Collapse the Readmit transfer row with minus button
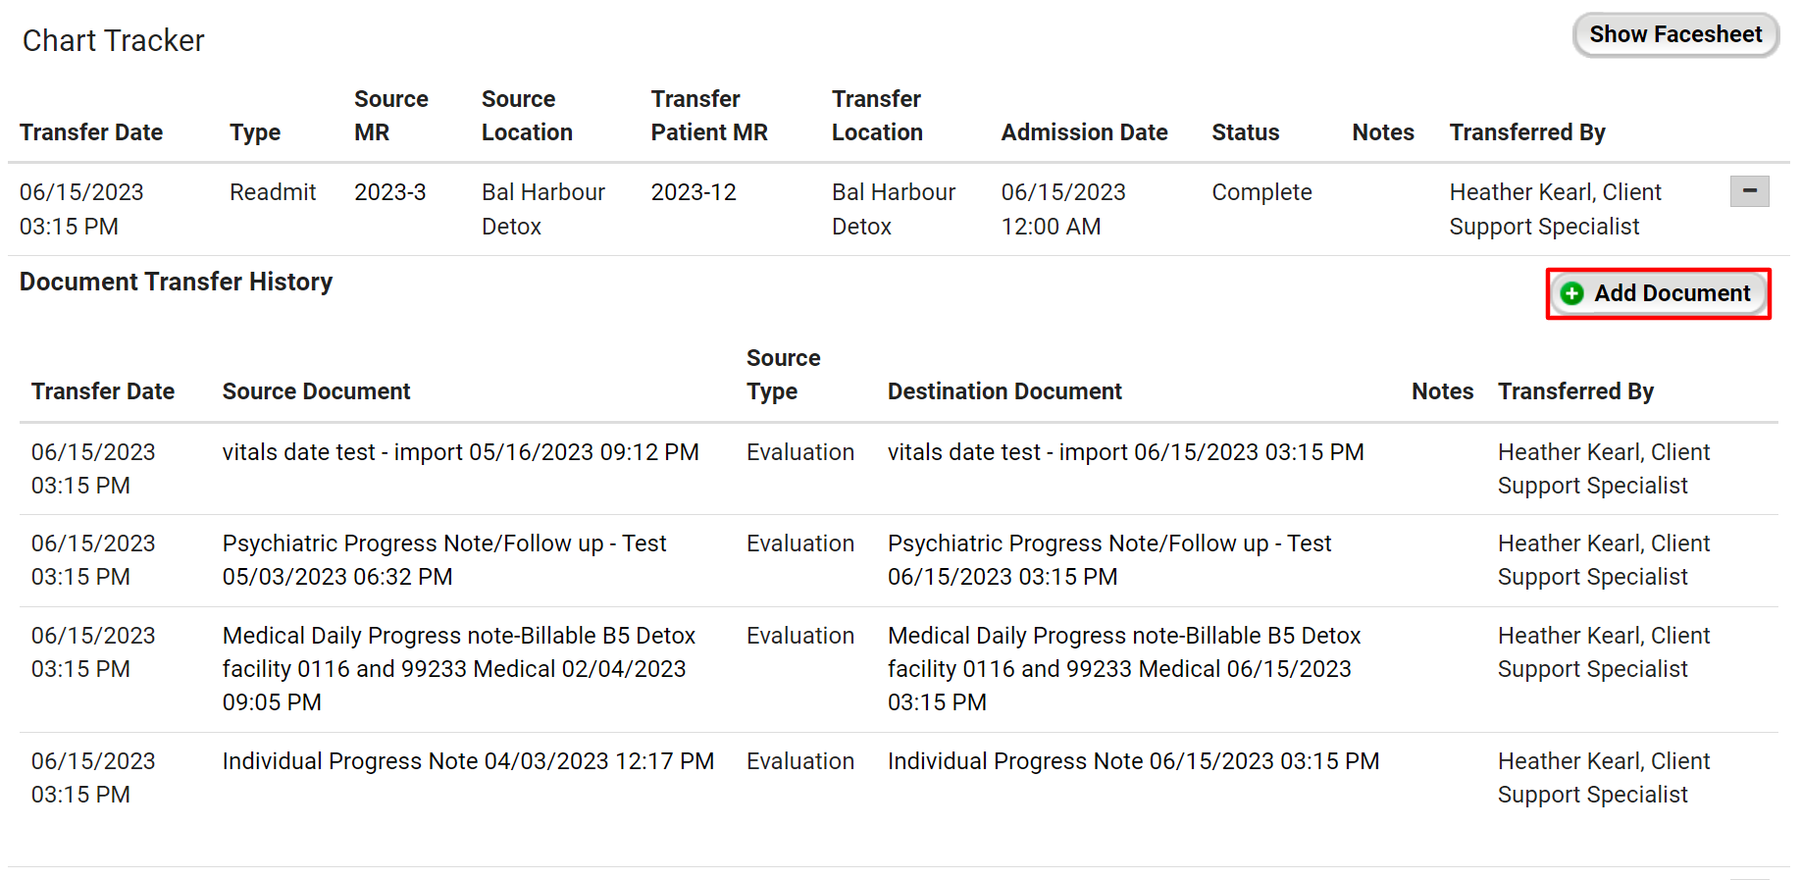The width and height of the screenshot is (1801, 880). pos(1749,191)
